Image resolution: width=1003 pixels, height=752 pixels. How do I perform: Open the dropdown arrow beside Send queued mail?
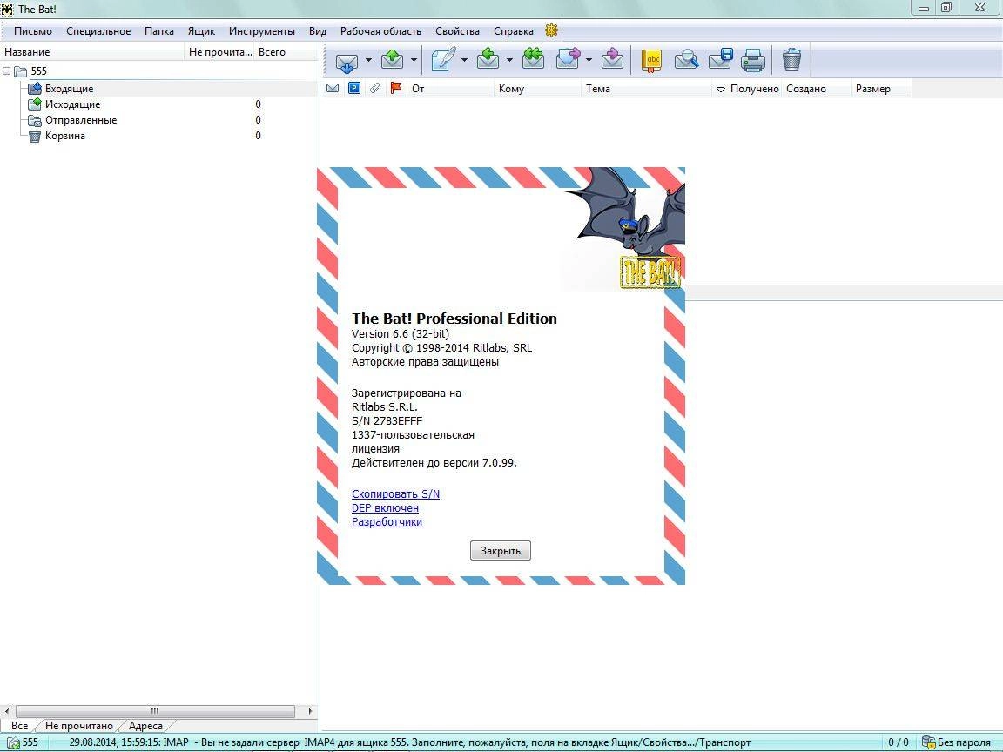(x=414, y=60)
